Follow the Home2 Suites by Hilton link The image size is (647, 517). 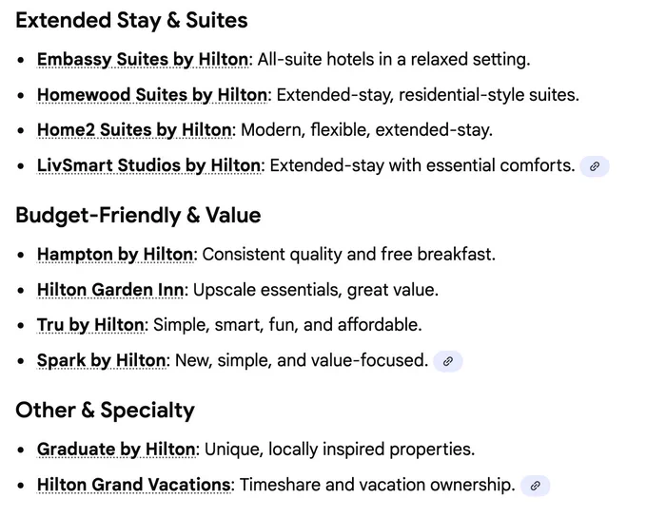[134, 130]
